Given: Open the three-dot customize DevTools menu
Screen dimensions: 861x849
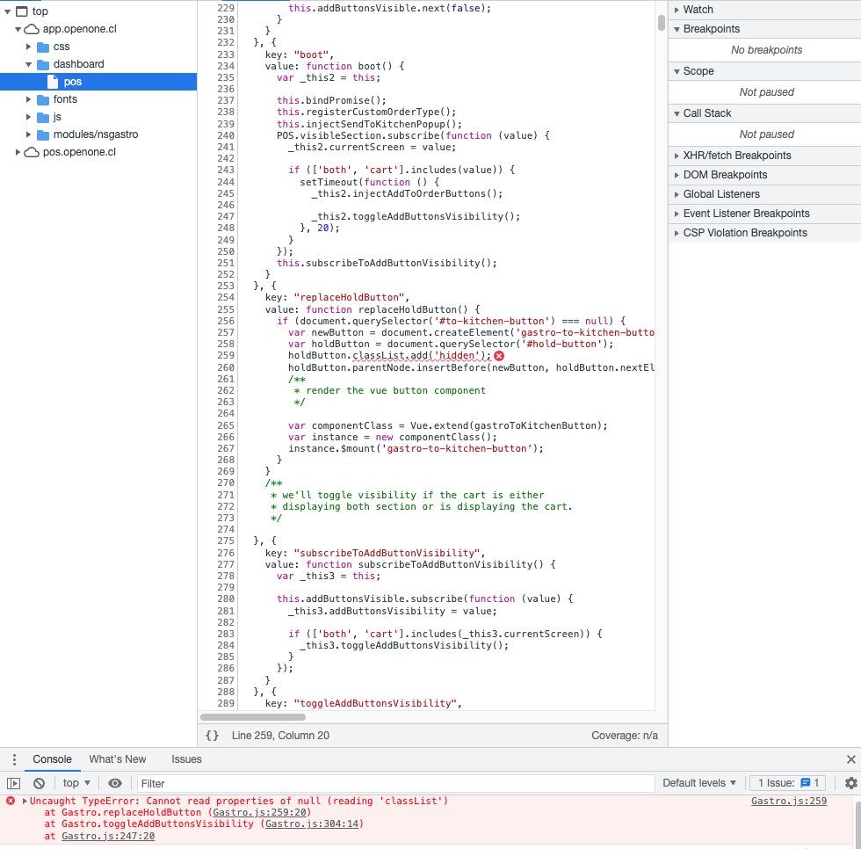Looking at the screenshot, I should 13,759.
